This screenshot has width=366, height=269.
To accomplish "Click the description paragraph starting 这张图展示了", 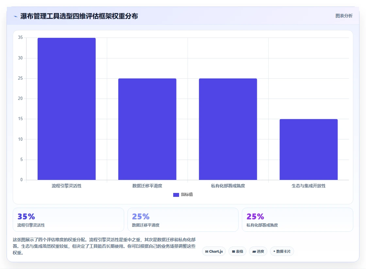I will click(104, 246).
